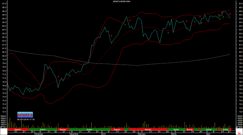Screen dimensions: 243x135
Task: Select the green buy arrow at the late-February low
Action: (x=168, y=33)
